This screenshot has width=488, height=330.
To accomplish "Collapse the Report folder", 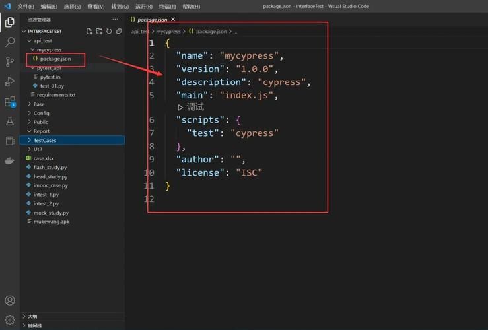I will (29, 131).
